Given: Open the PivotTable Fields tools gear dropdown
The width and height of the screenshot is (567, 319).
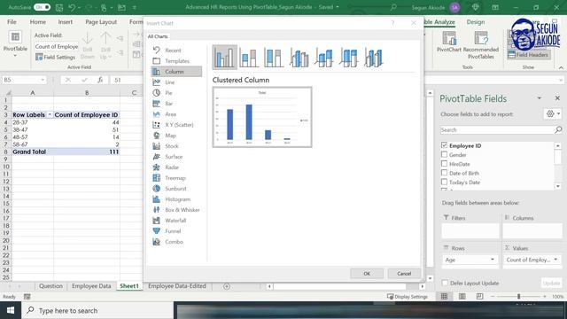Looking at the screenshot, I should [553, 114].
